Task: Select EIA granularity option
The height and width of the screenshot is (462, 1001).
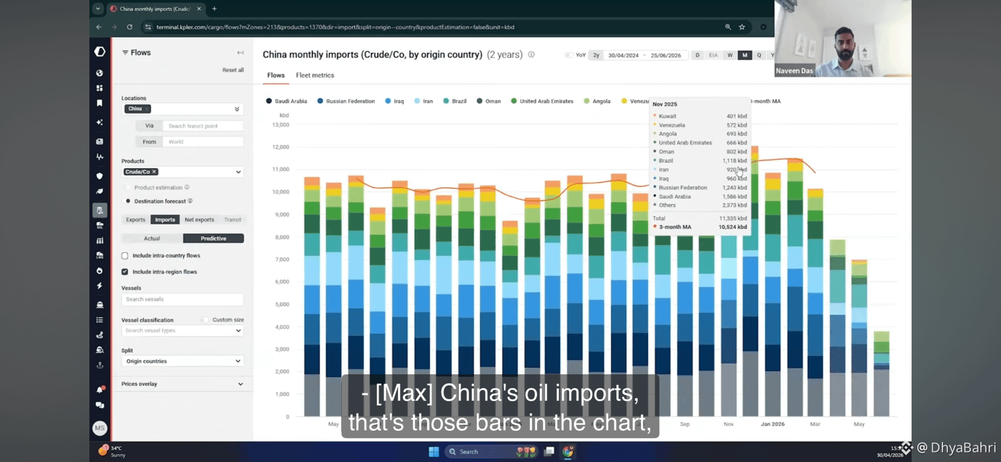Action: 713,55
